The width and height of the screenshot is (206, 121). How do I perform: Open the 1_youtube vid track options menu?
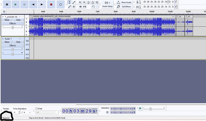(x=23, y=17)
